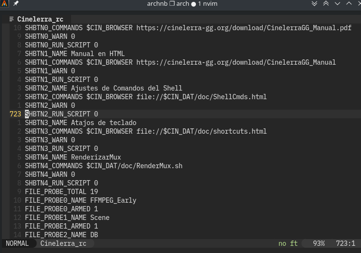Click the 93% scroll position indicator
The image size is (361, 253).
(319, 243)
